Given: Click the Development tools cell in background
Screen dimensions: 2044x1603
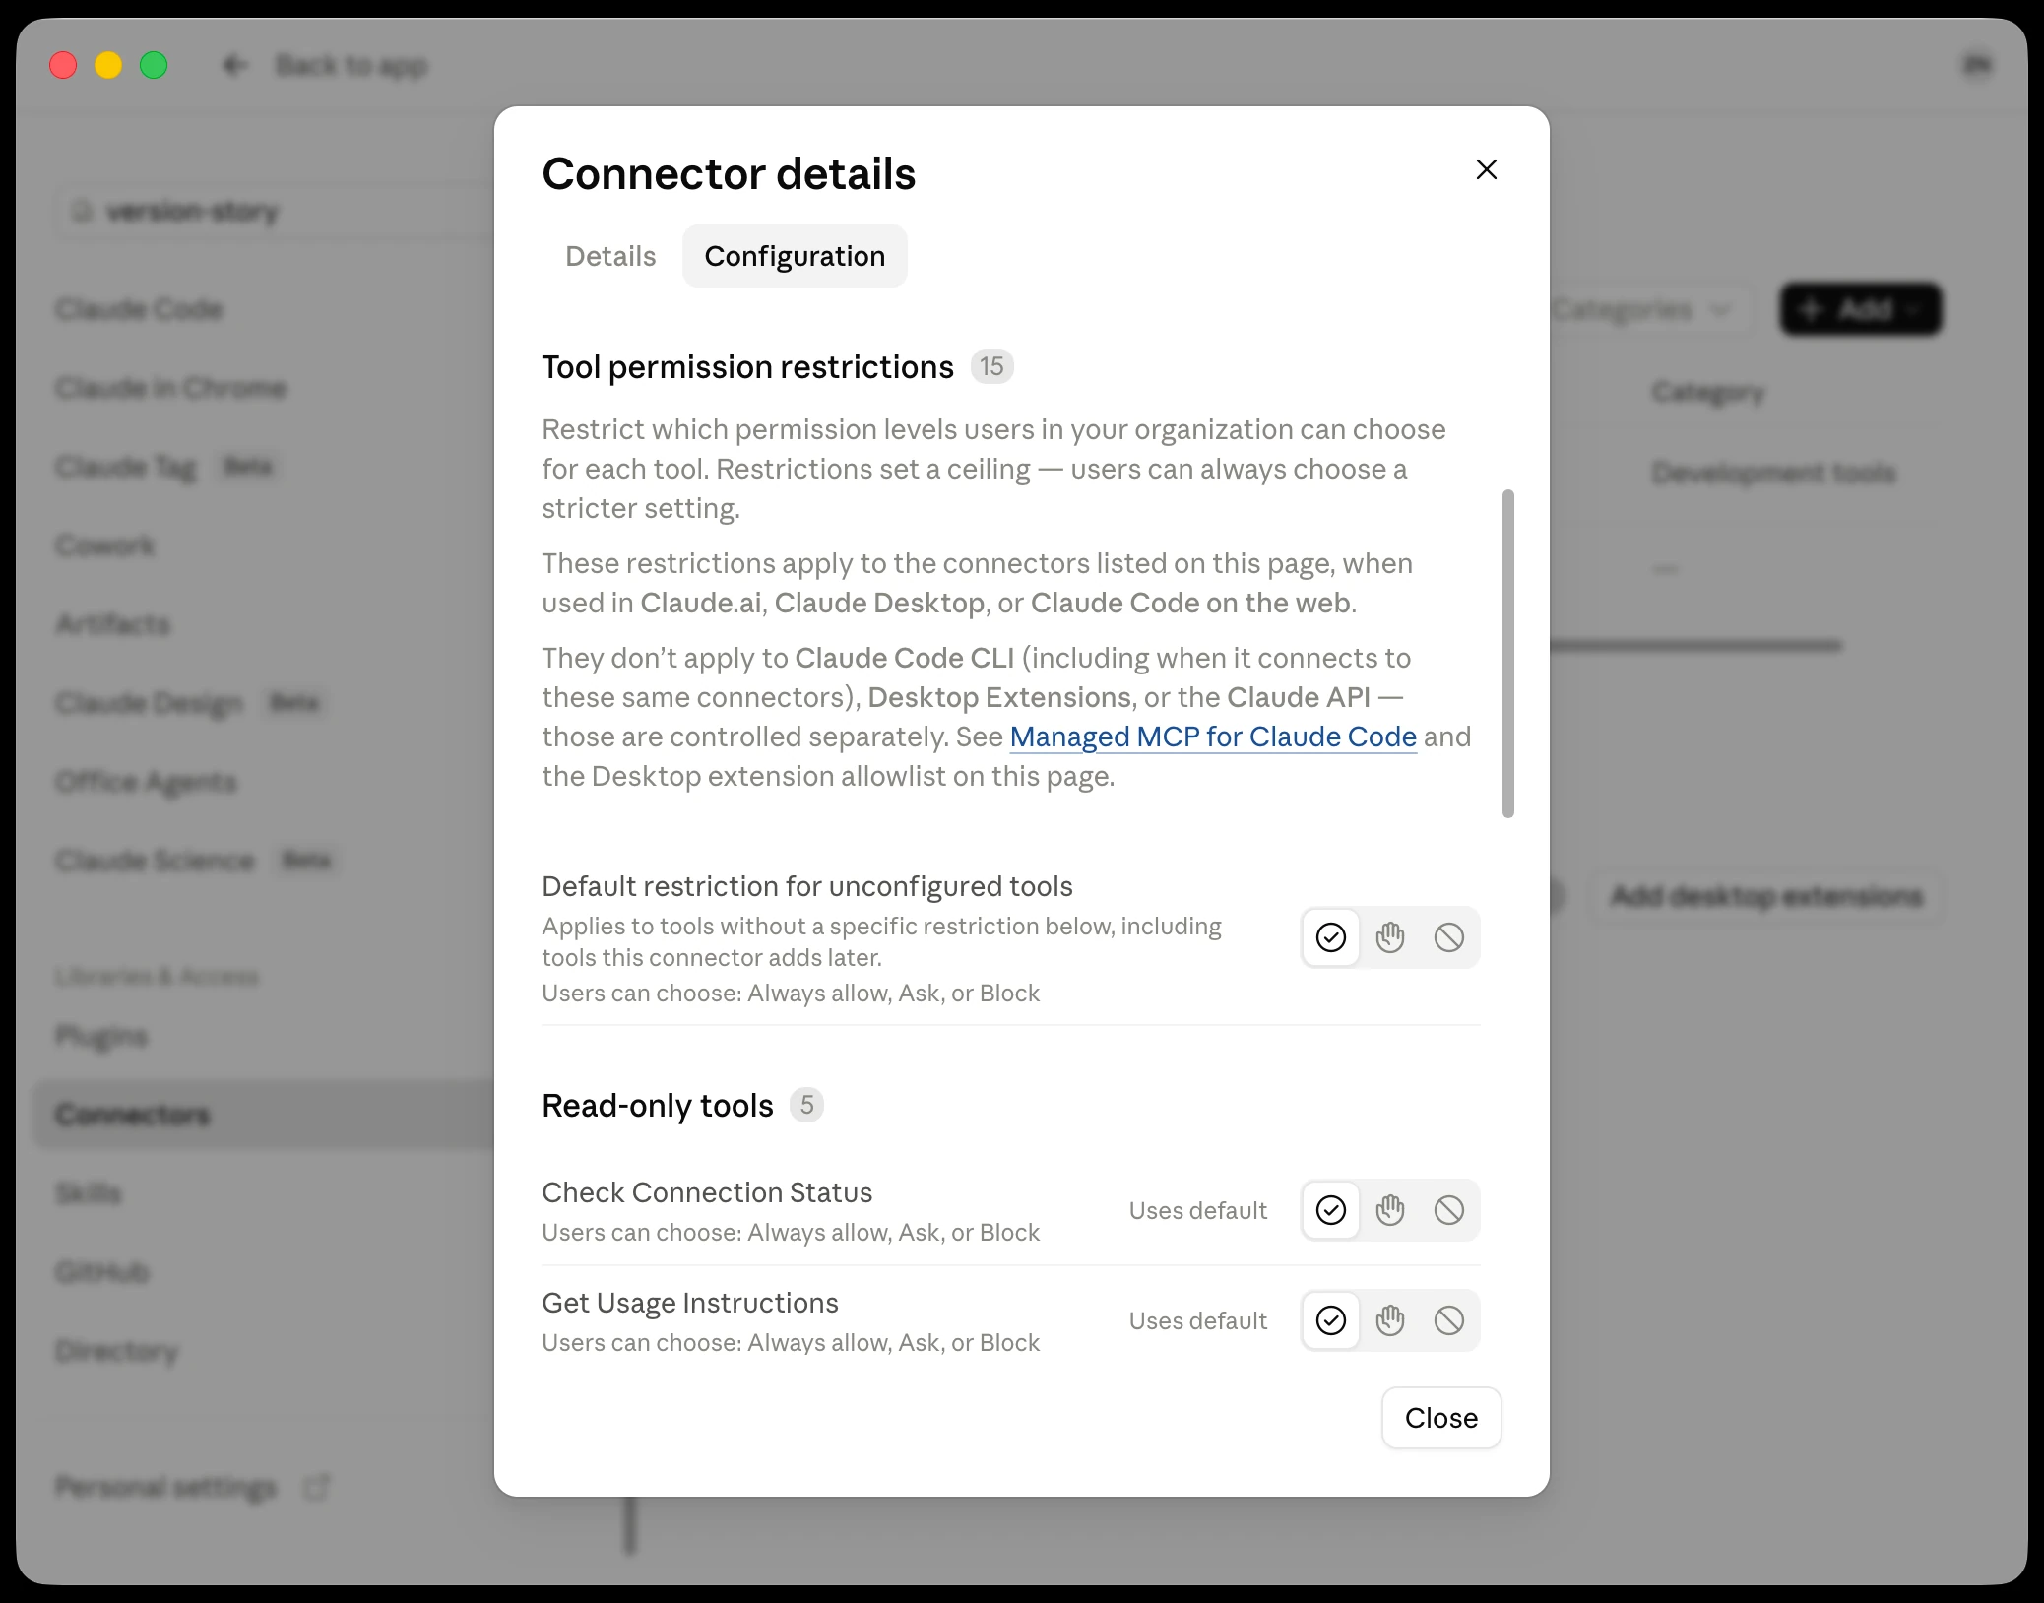Looking at the screenshot, I should click(x=1773, y=473).
